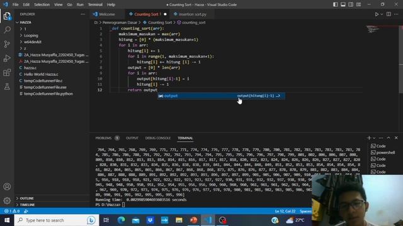Open Task View on taskbar
Viewport: 403px width, 226px height.
coord(106,220)
